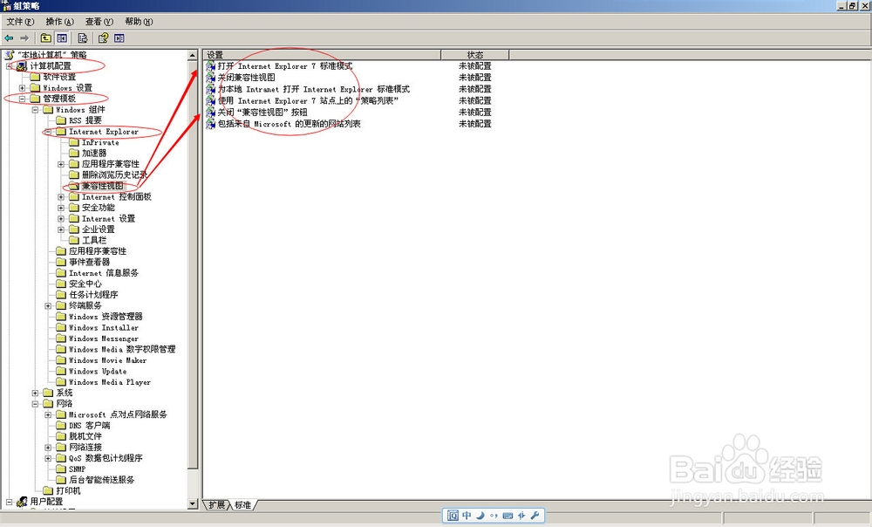Collapse the 管理模板 node
The height and width of the screenshot is (527, 872).
click(x=23, y=99)
